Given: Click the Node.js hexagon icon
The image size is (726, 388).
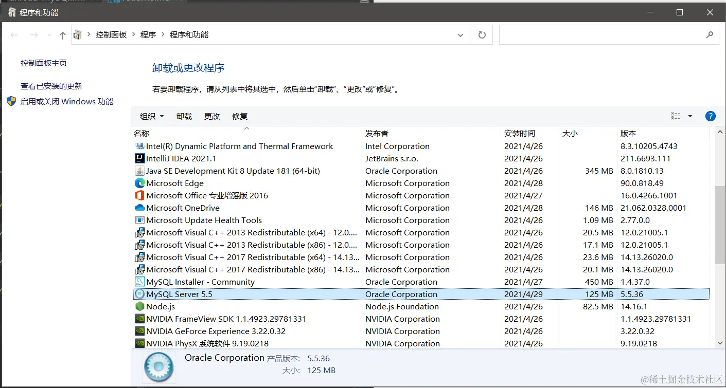Looking at the screenshot, I should (139, 306).
